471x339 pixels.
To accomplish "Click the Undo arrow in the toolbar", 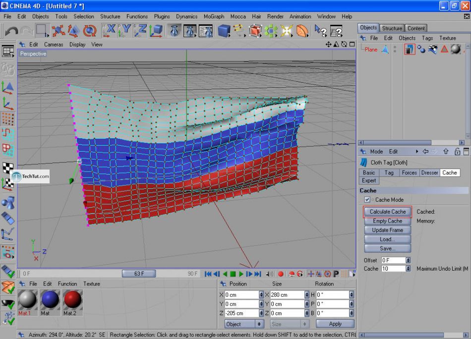I will [x=11, y=31].
